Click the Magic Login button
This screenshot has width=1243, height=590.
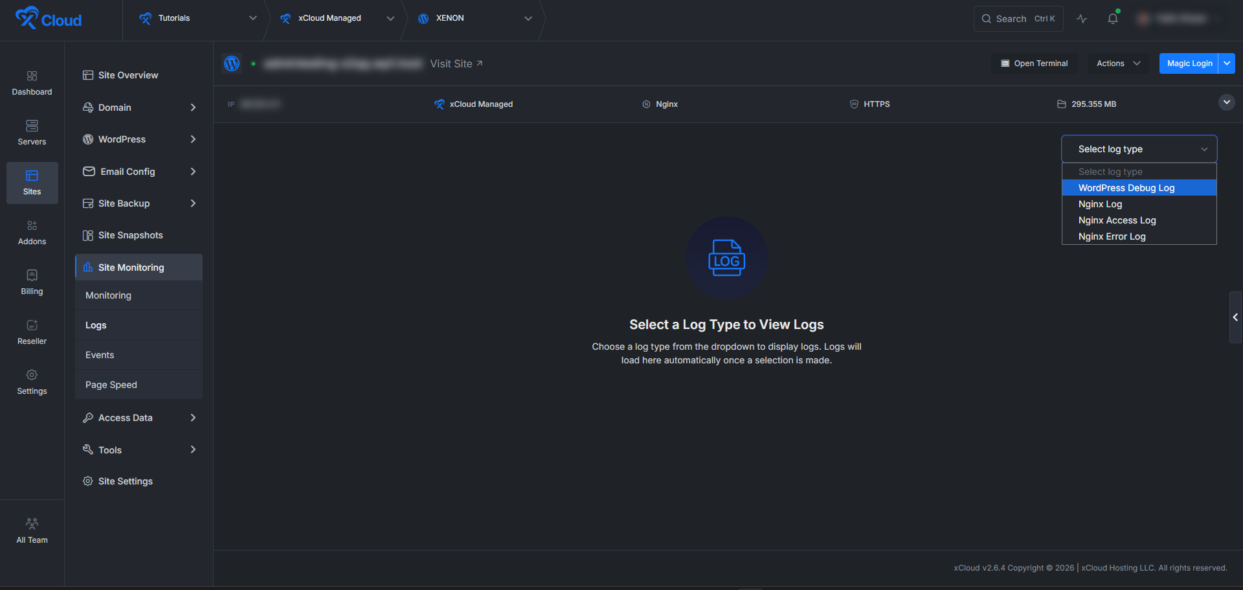tap(1189, 63)
